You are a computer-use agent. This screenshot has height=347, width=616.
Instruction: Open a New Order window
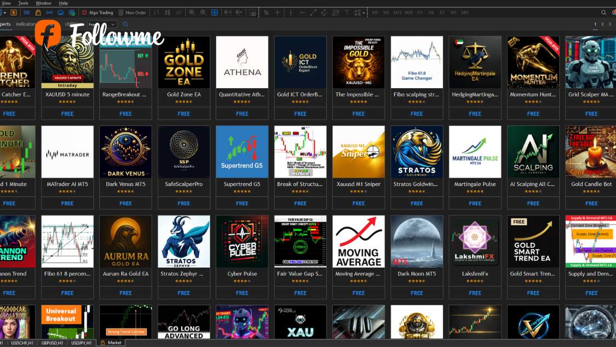(132, 13)
